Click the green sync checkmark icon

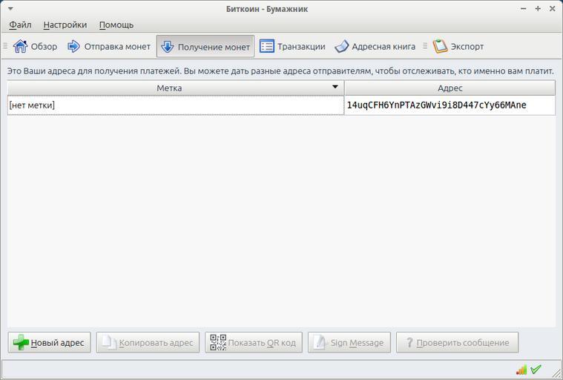pos(536,369)
